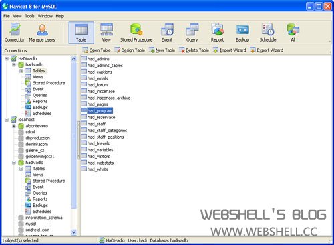Click status bar HaDivadlo connection icon
The height and width of the screenshot is (245, 334).
(x=102, y=240)
